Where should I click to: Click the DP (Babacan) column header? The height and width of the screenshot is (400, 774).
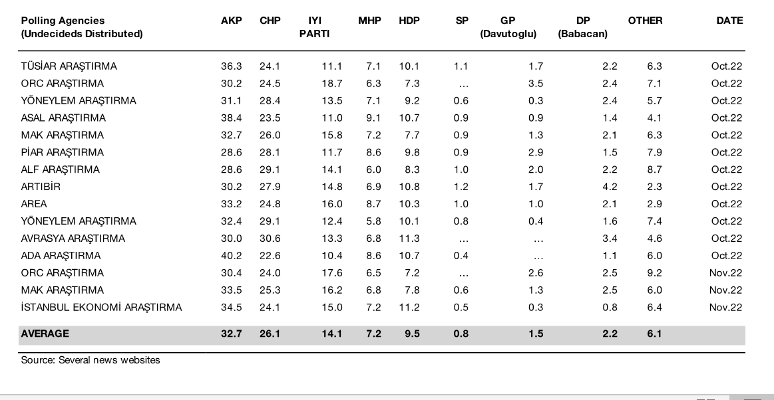[583, 27]
